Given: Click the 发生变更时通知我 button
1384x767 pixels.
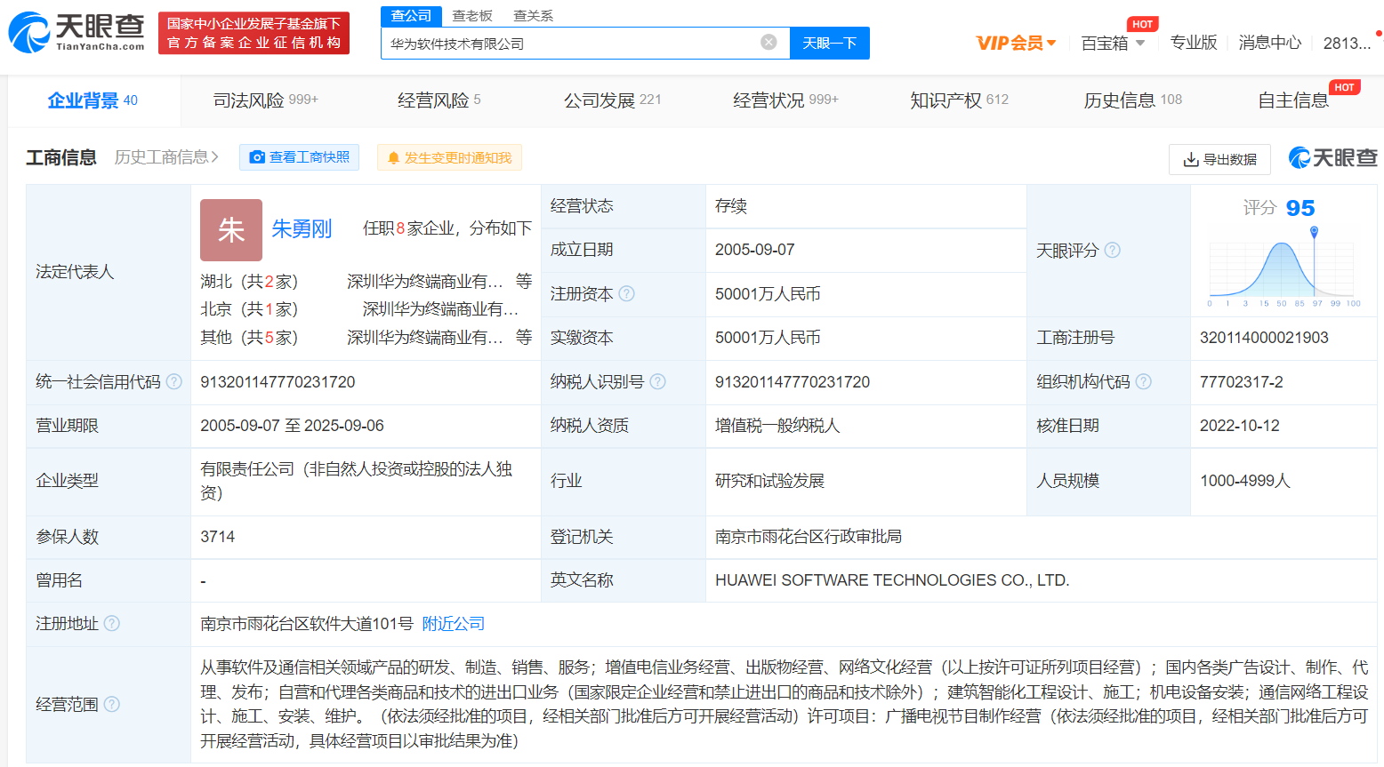Looking at the screenshot, I should (x=449, y=157).
